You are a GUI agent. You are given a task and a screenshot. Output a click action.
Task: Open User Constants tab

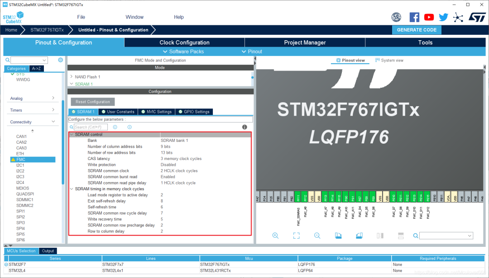[118, 112]
